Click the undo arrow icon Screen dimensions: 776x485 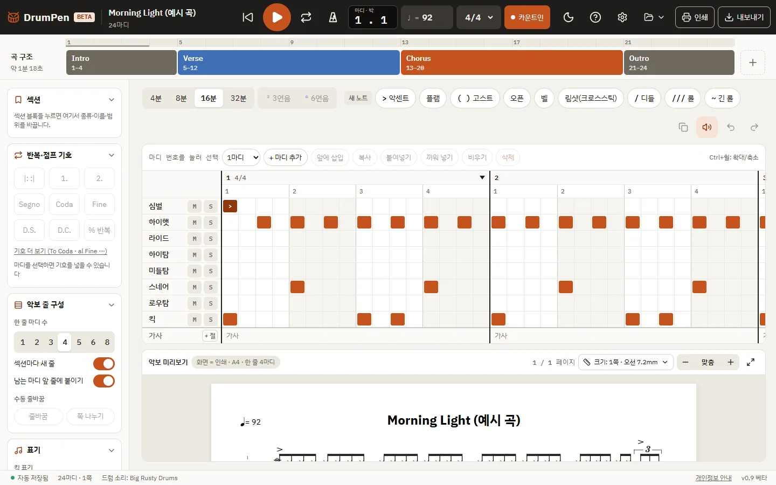tap(731, 127)
